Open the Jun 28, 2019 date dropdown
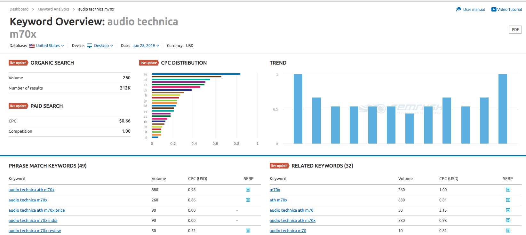This screenshot has height=235, width=526. (146, 46)
